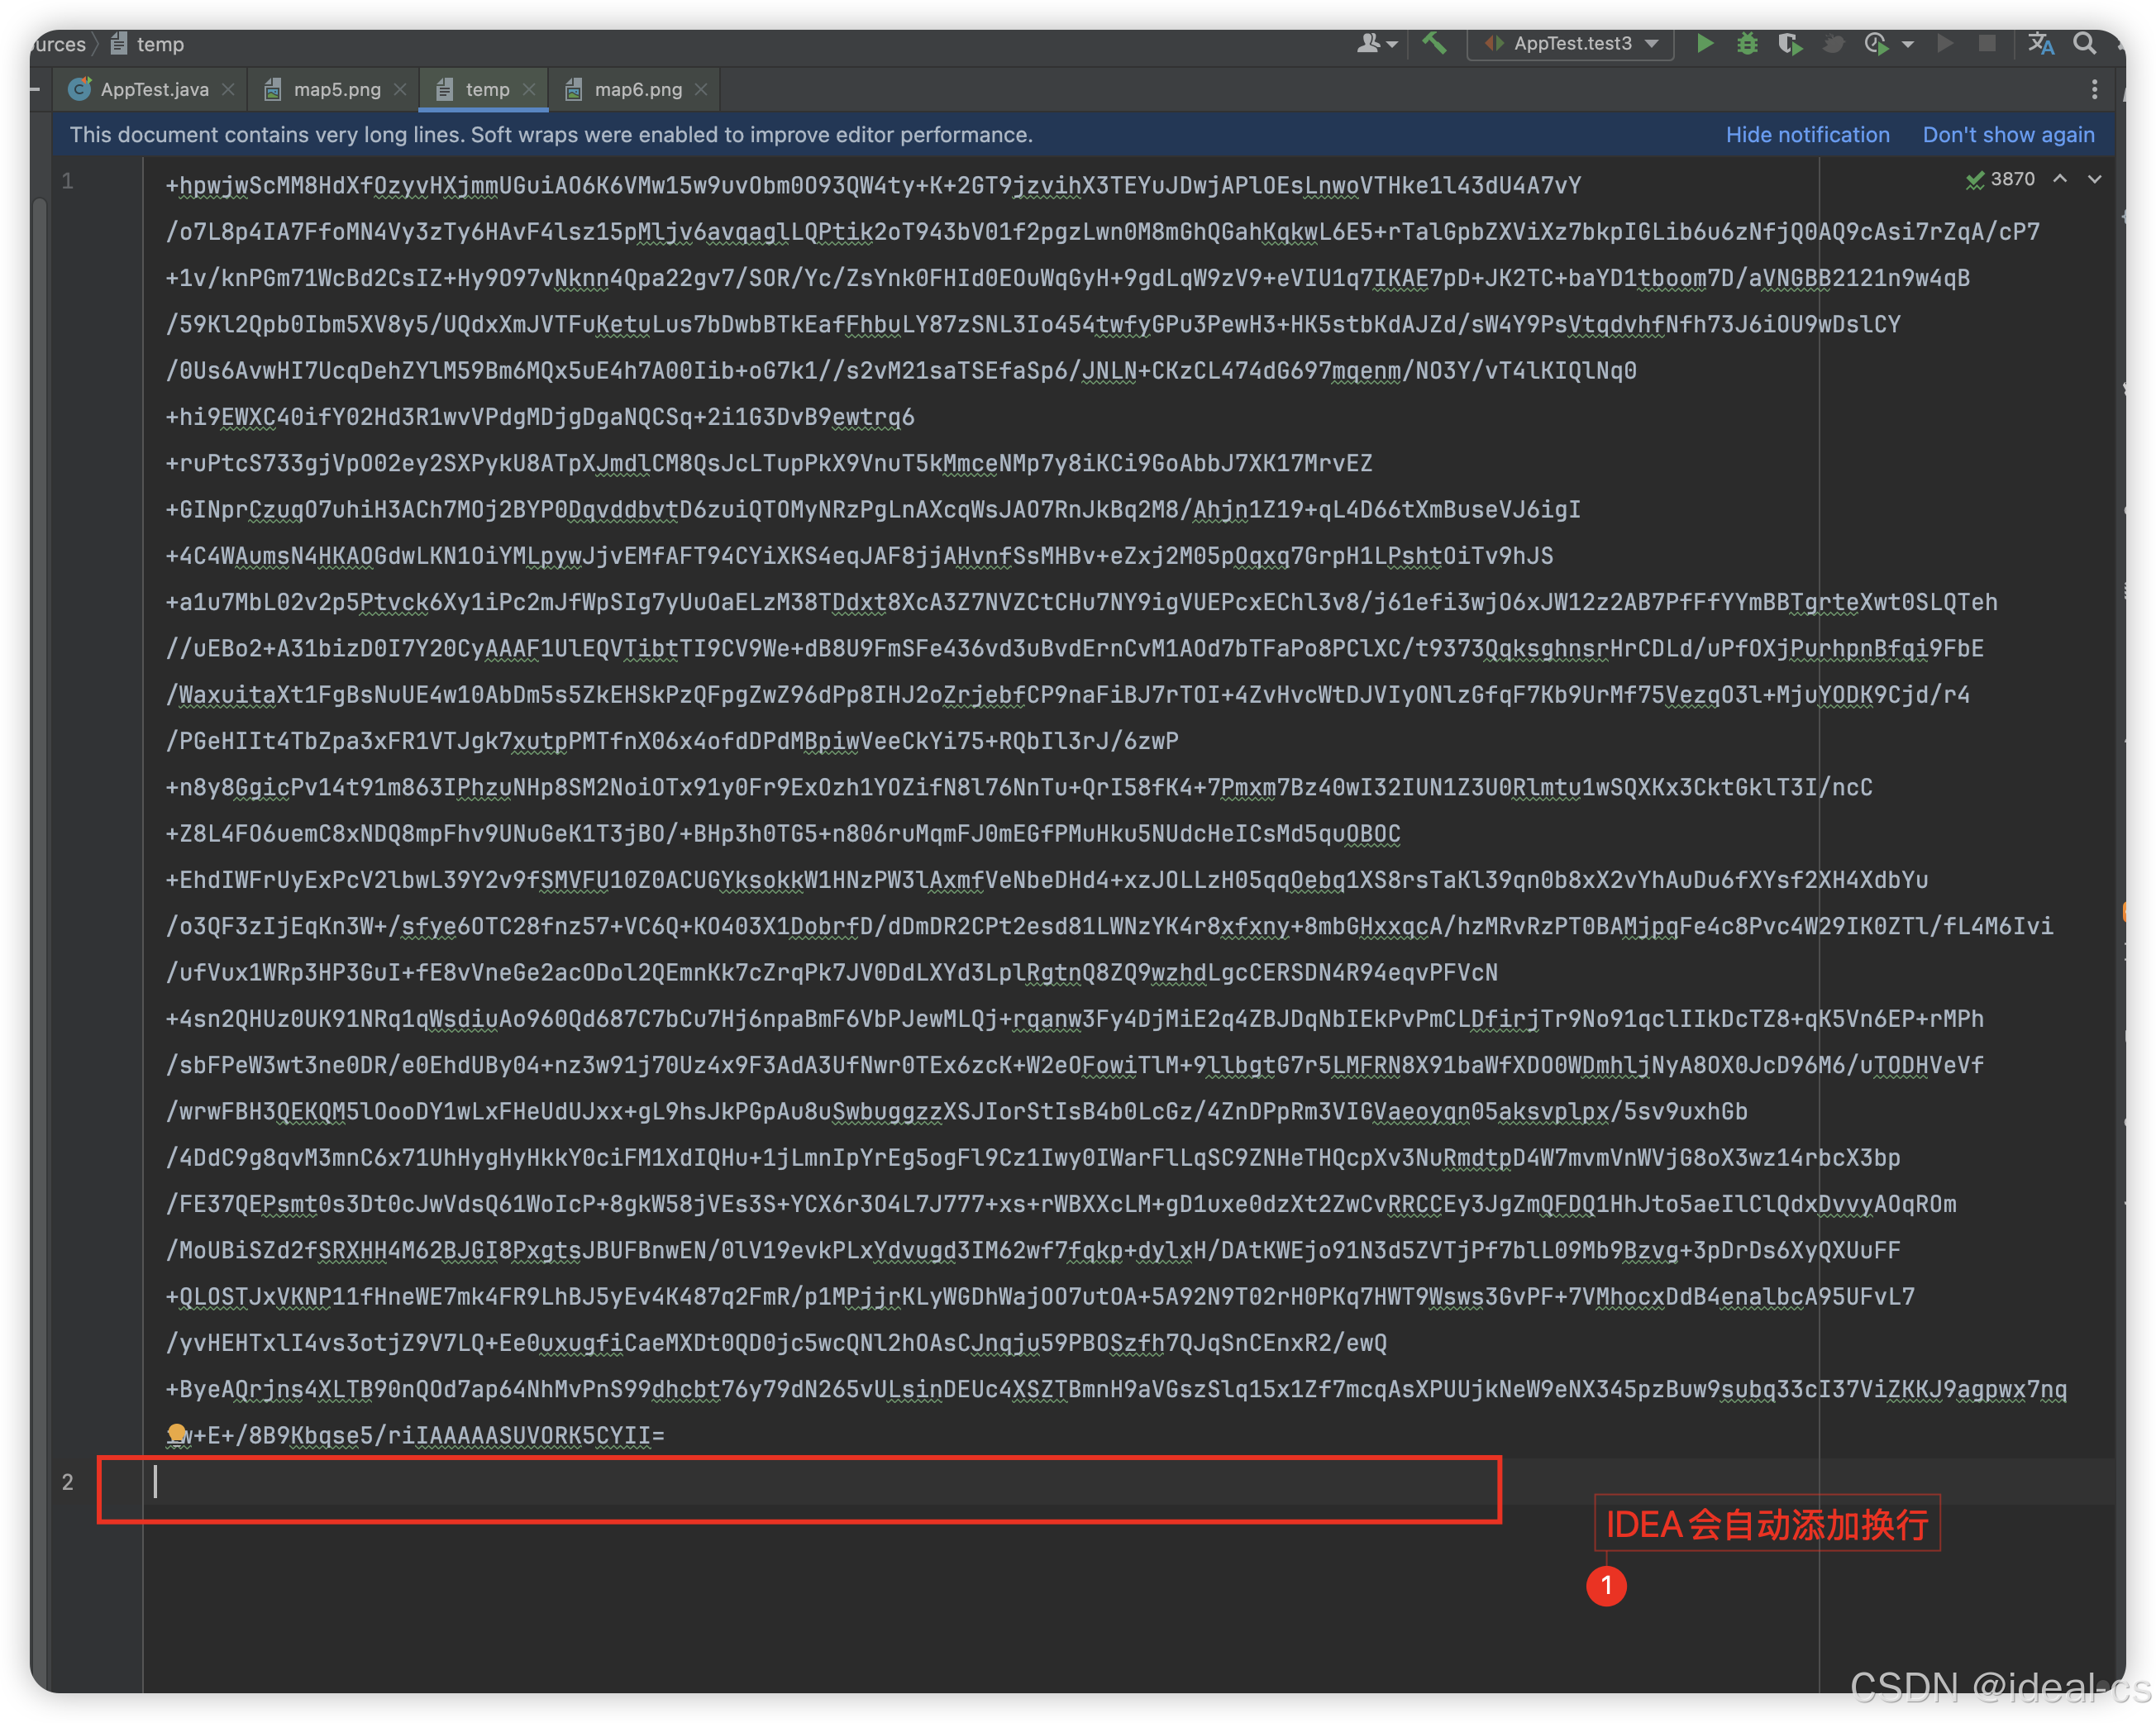Go to previous highlighted error arrow
2156x1723 pixels.
(x=2060, y=179)
